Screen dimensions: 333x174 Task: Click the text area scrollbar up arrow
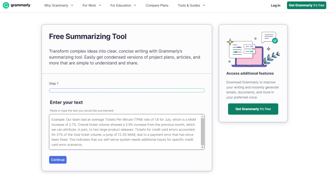pos(202,116)
